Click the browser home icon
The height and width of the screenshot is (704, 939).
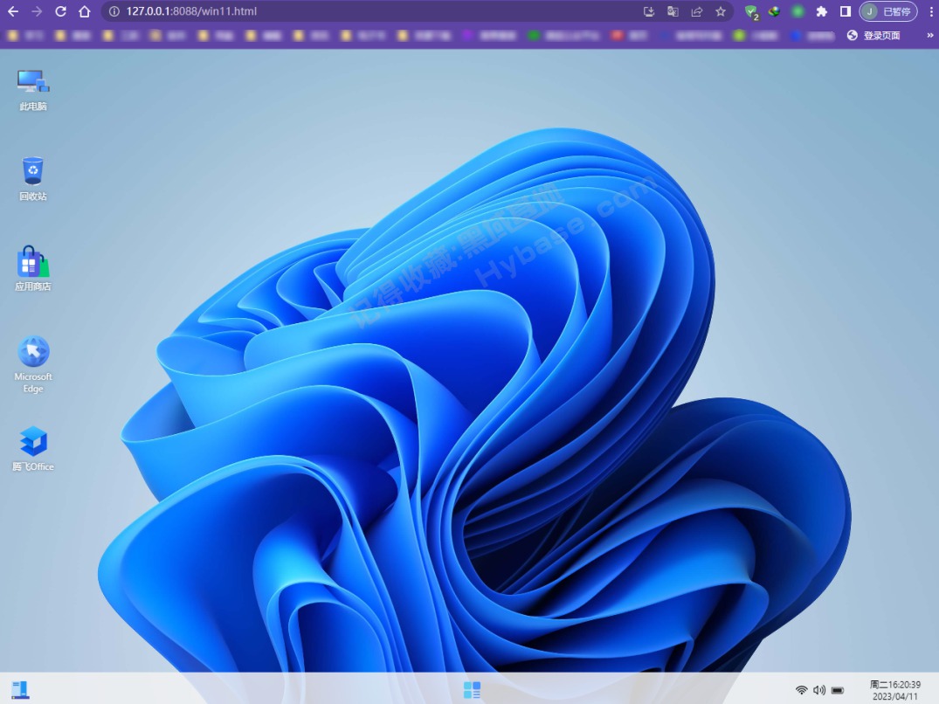[x=85, y=11]
